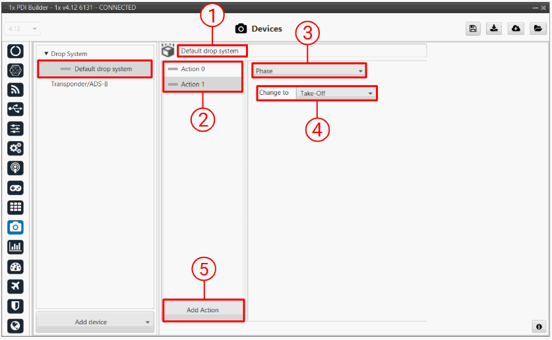This screenshot has height=340, width=552.
Task: Click the Add Action button
Action: click(x=203, y=310)
